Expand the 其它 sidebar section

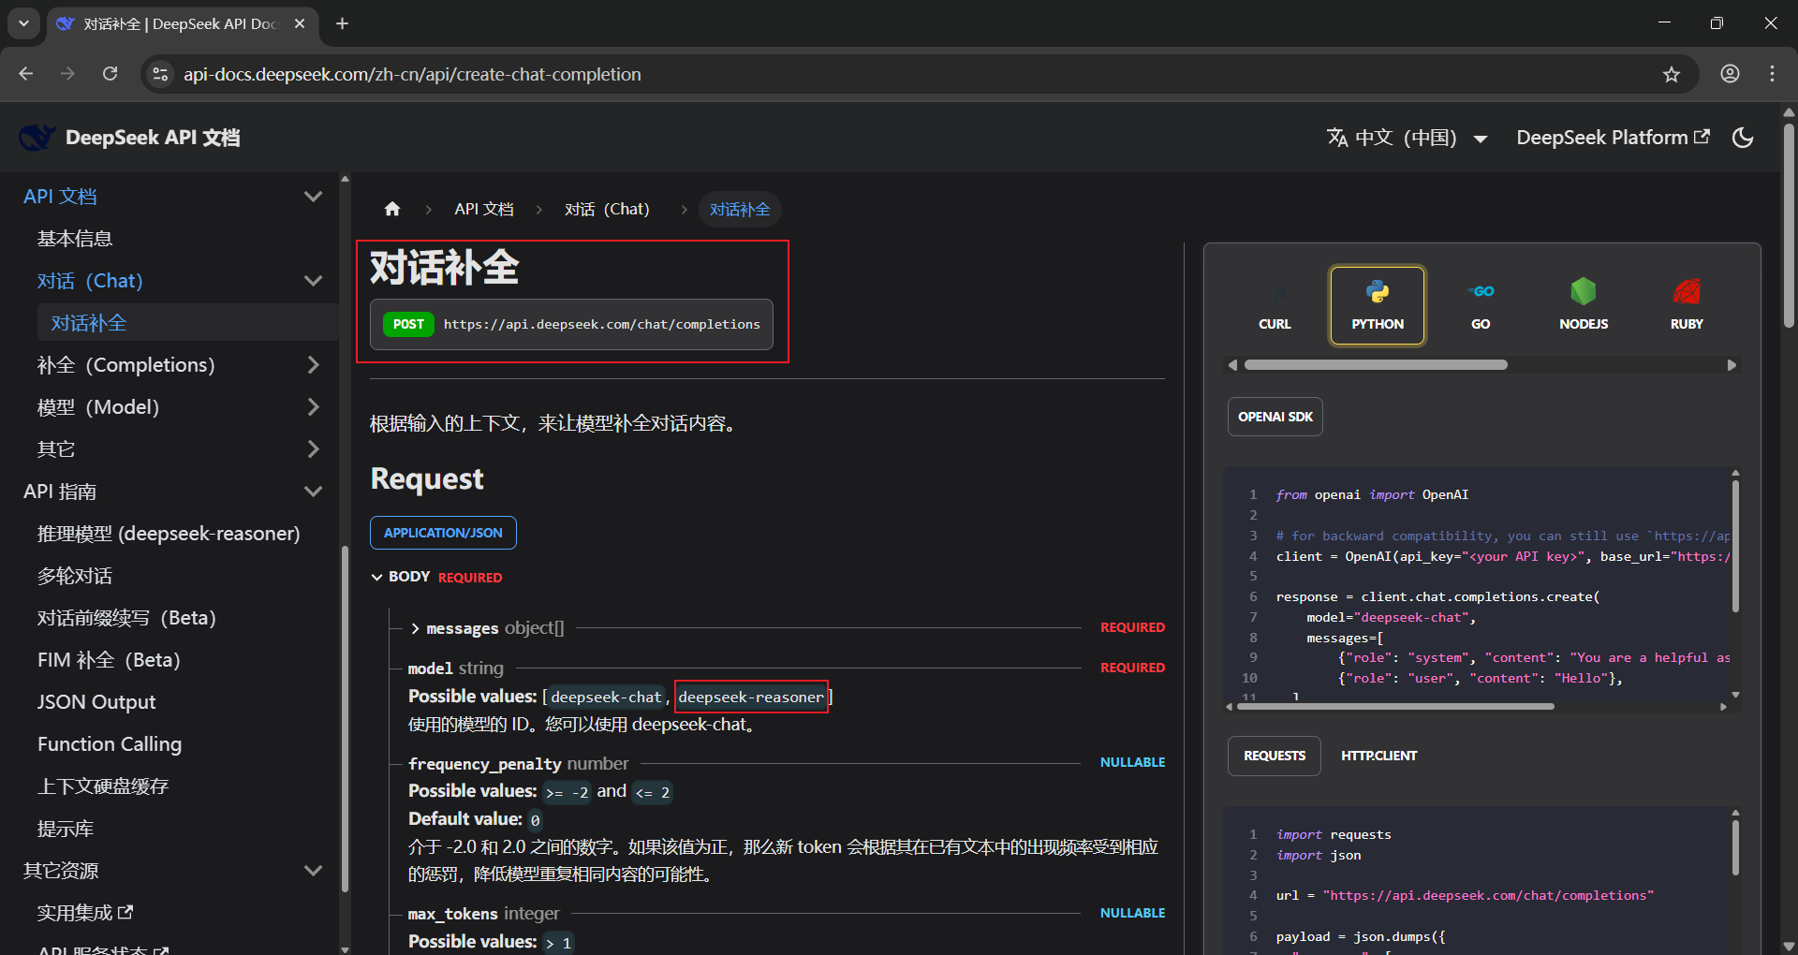click(314, 449)
